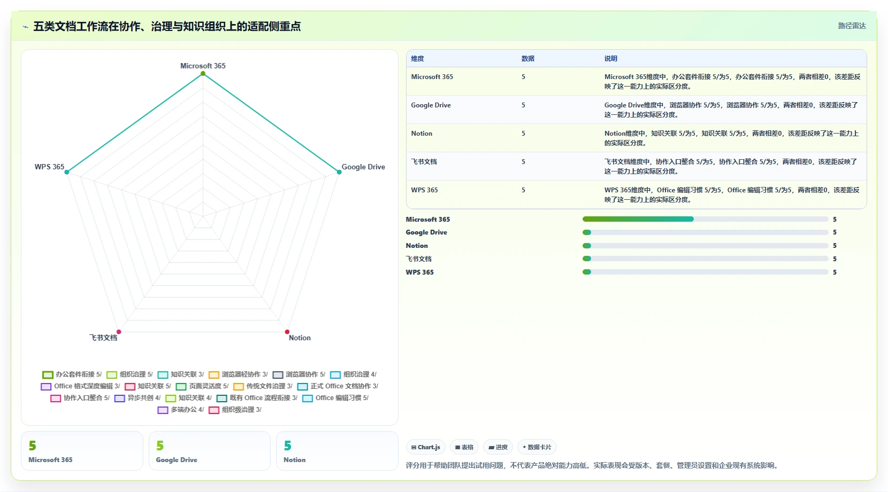
Task: Click the page title 五类文档工作流 heading
Action: (167, 26)
